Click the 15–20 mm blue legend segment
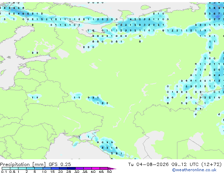The height and width of the screenshot is (173, 224). click(55, 168)
